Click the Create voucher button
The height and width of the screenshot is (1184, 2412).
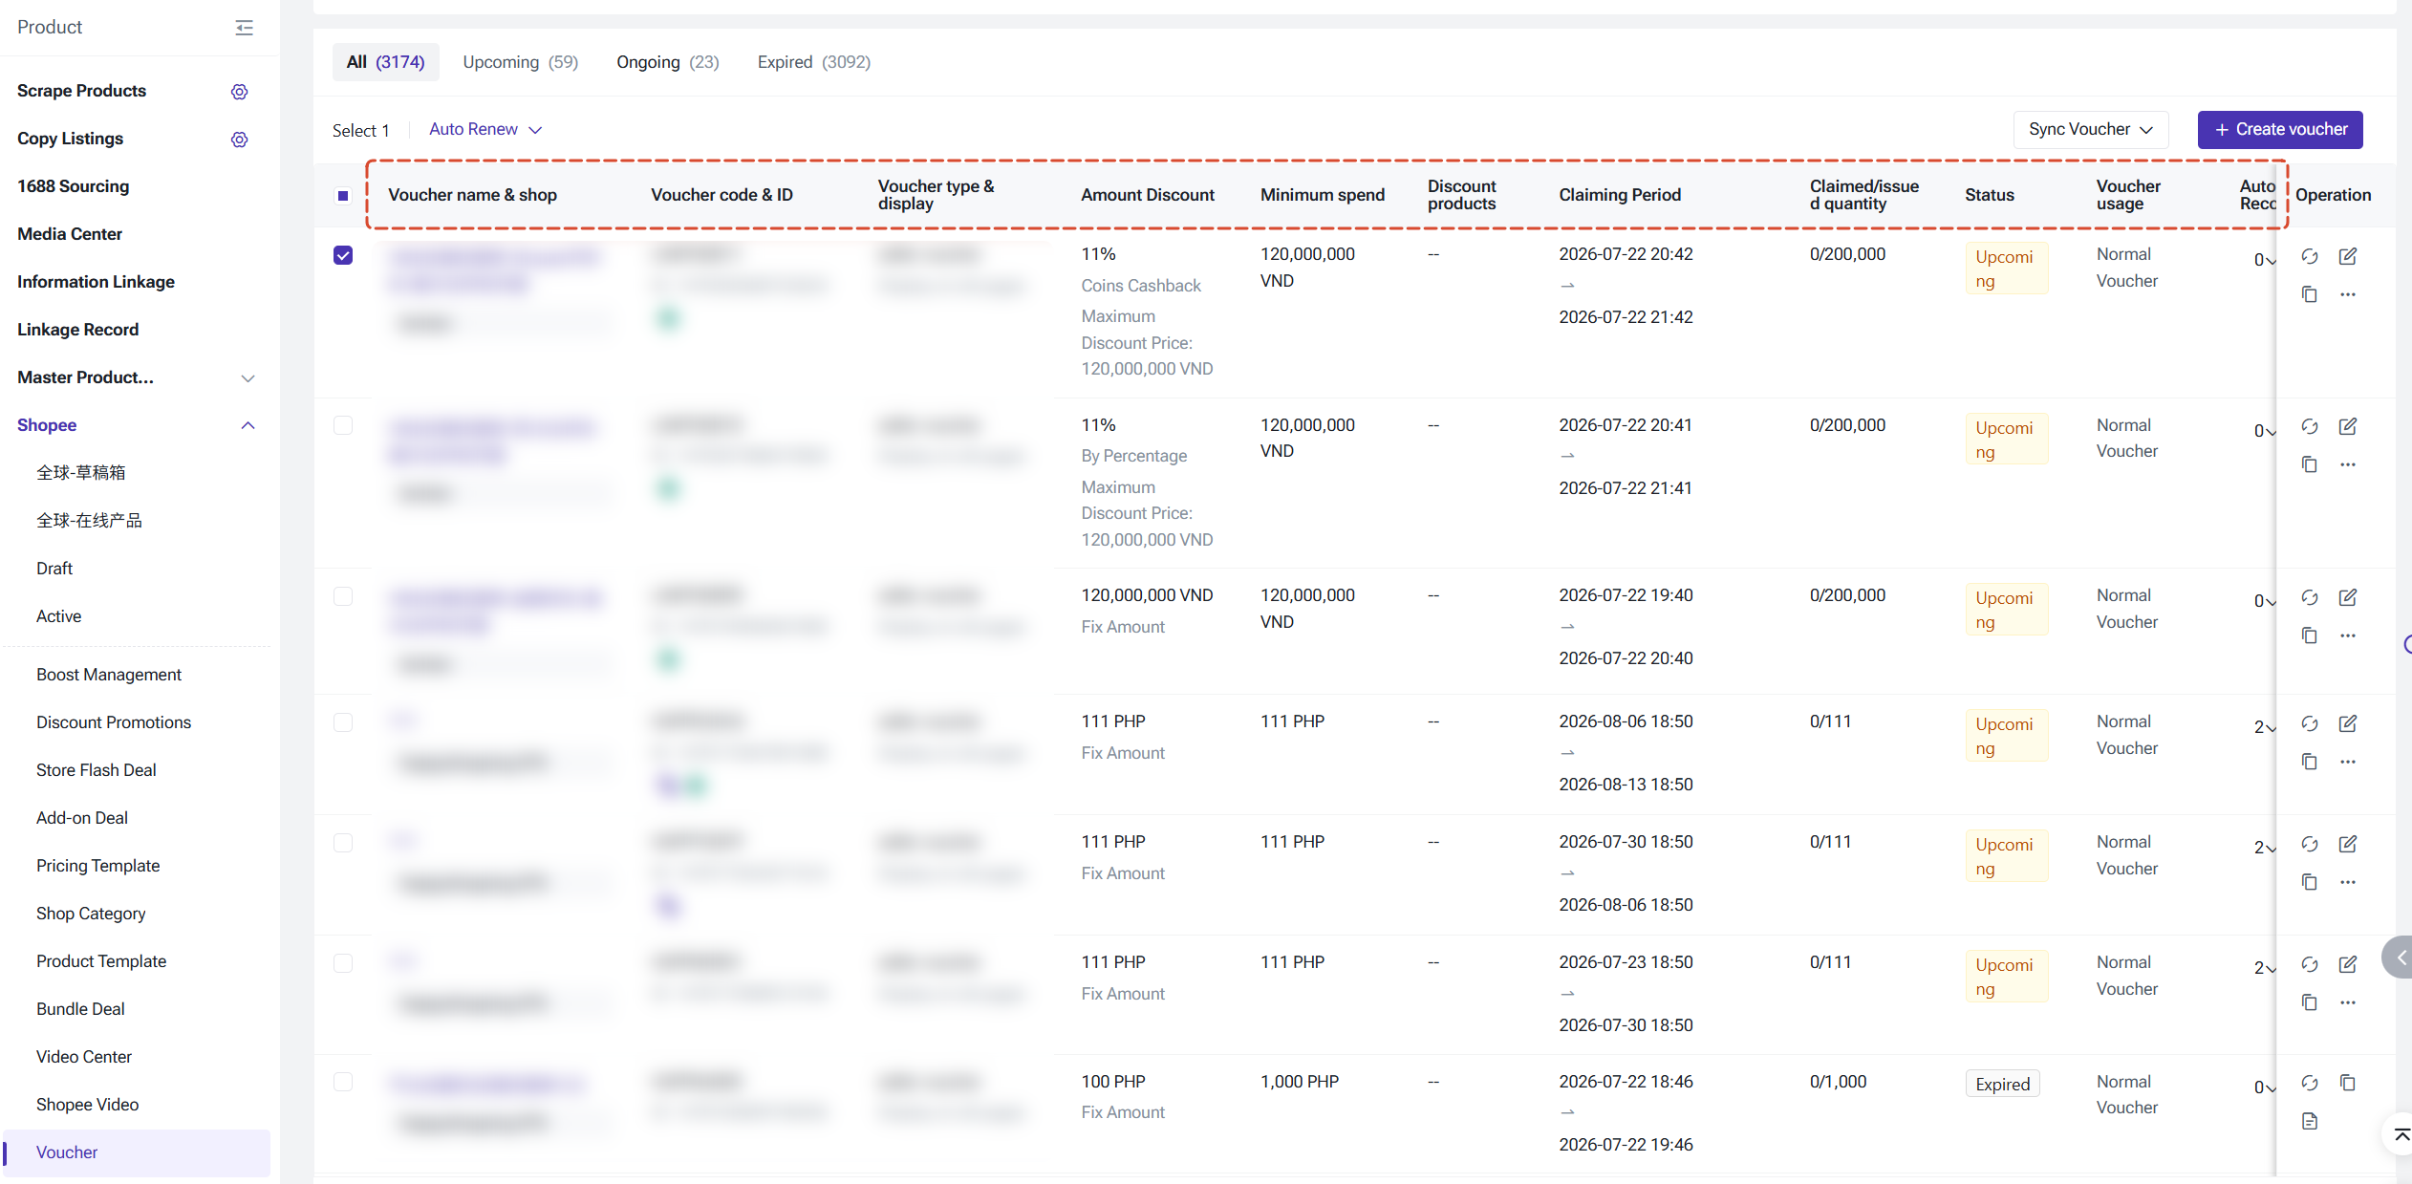(x=2280, y=129)
